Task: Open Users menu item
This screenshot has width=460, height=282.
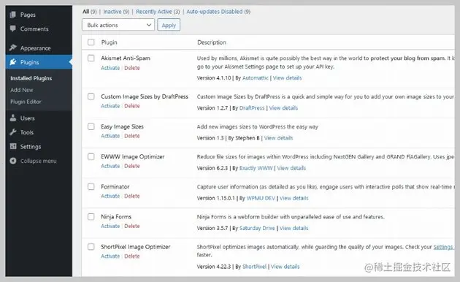Action: [x=28, y=118]
